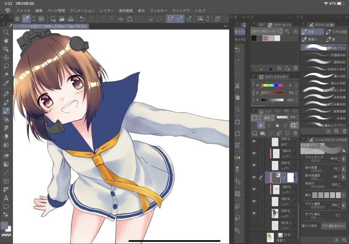The width and height of the screenshot is (349, 244).
Task: Hide the character thumbnail layer
Action: (x=254, y=213)
